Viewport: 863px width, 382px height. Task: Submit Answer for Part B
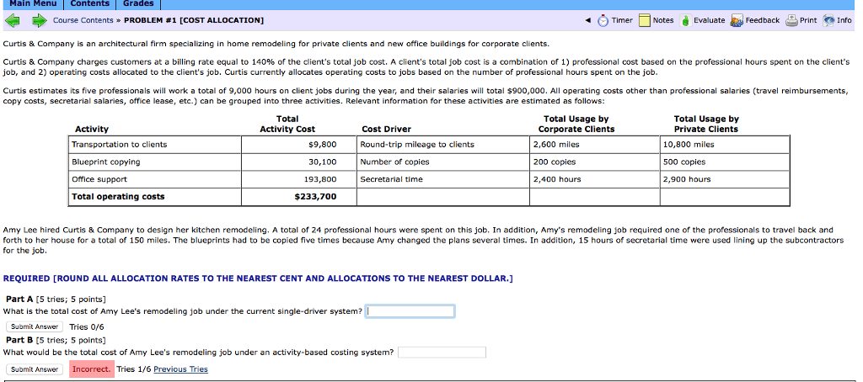(35, 369)
